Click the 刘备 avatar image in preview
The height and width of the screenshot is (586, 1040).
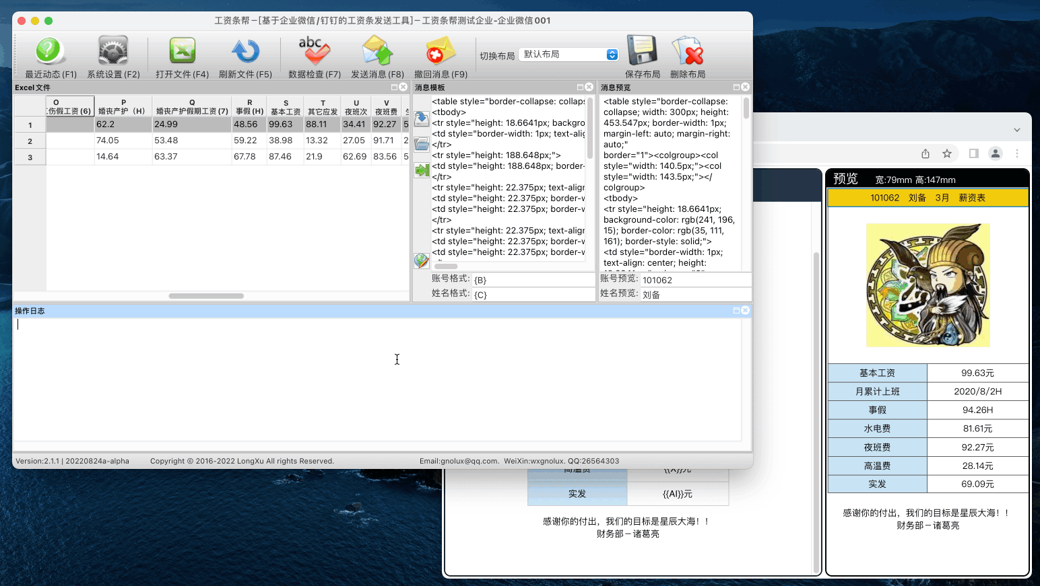pyautogui.click(x=928, y=285)
